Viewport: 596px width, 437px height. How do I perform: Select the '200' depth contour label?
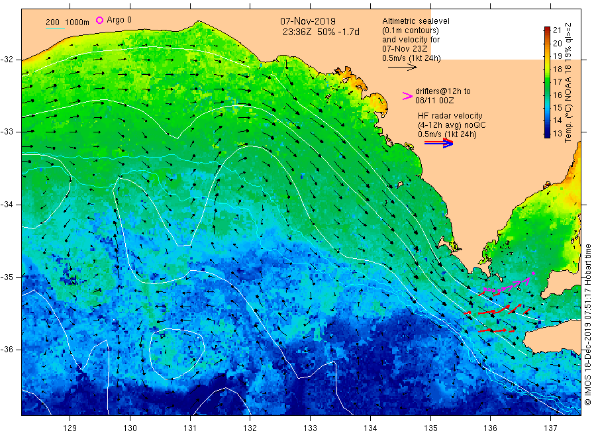(52, 23)
